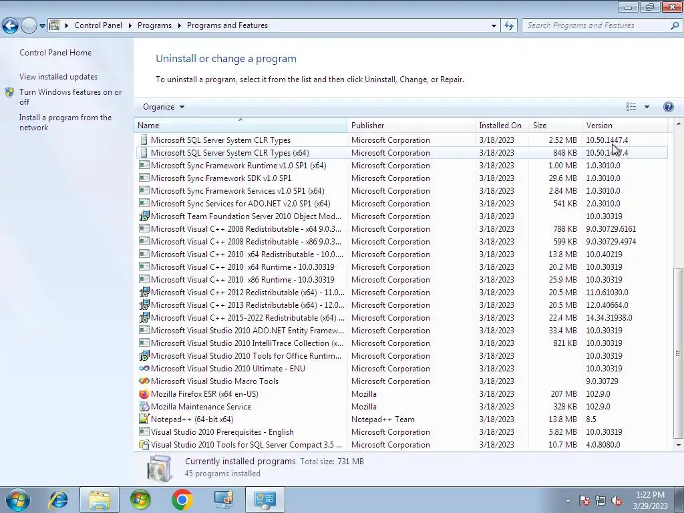Expand the arrow after Control Panel breadcrumb
The height and width of the screenshot is (513, 684).
[130, 25]
